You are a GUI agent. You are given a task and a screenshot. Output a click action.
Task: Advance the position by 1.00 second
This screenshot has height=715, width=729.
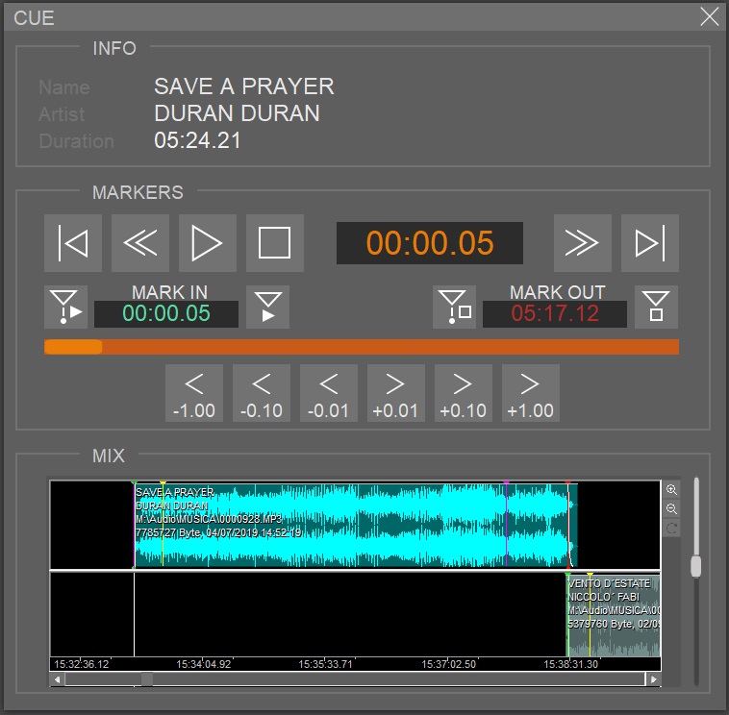[x=531, y=393]
